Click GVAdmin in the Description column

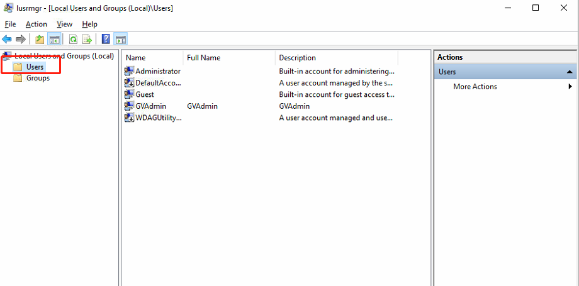[x=295, y=106]
